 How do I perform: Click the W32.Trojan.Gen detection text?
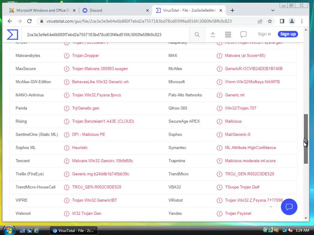click(87, 213)
